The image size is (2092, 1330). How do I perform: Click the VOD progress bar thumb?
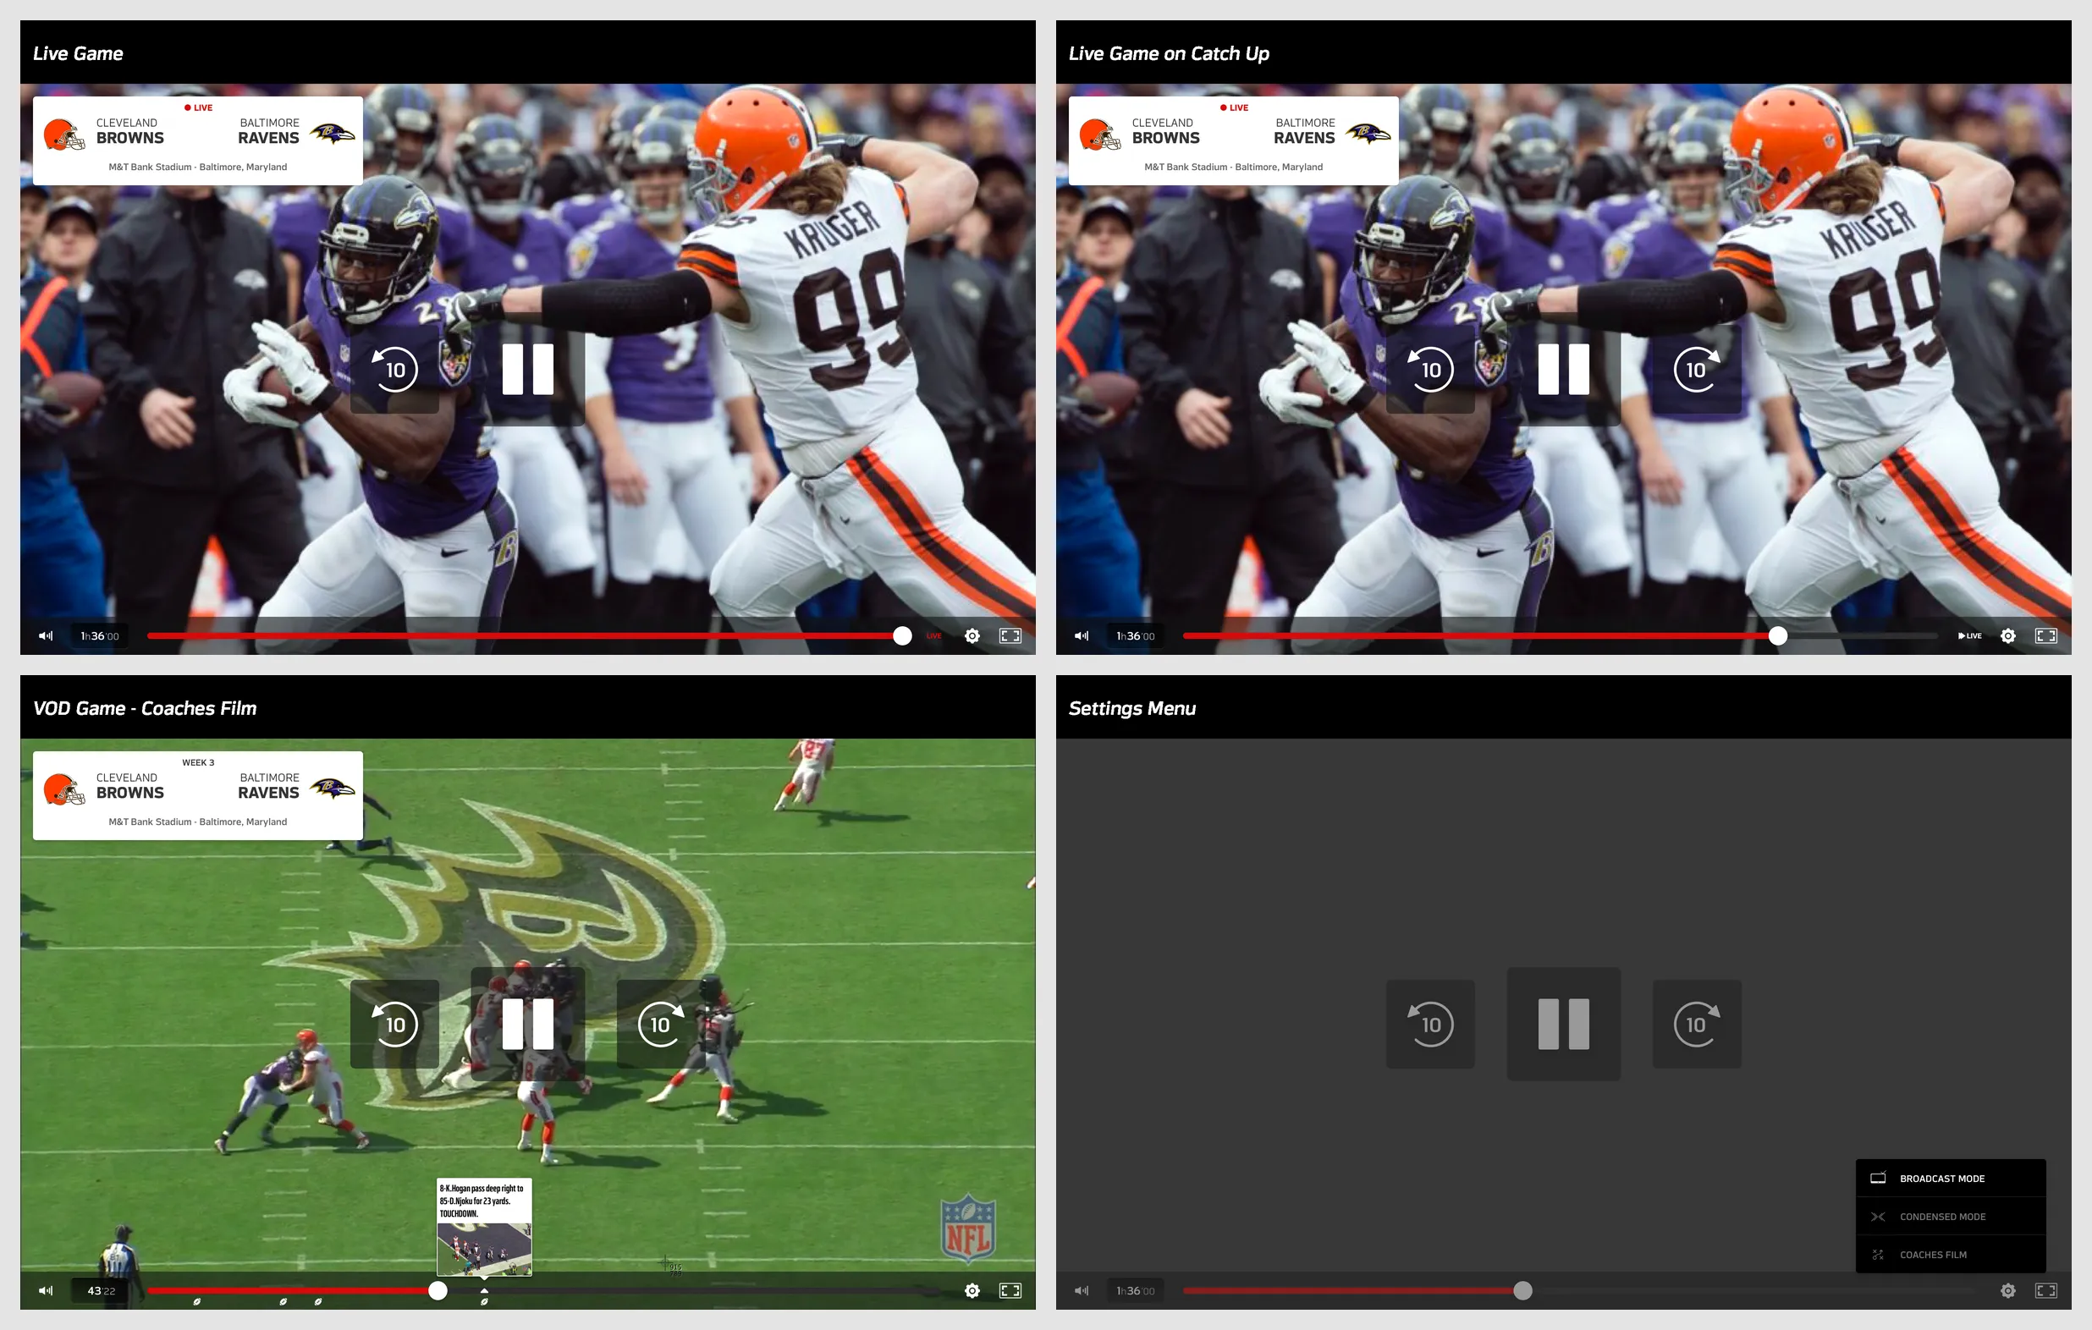click(x=438, y=1291)
